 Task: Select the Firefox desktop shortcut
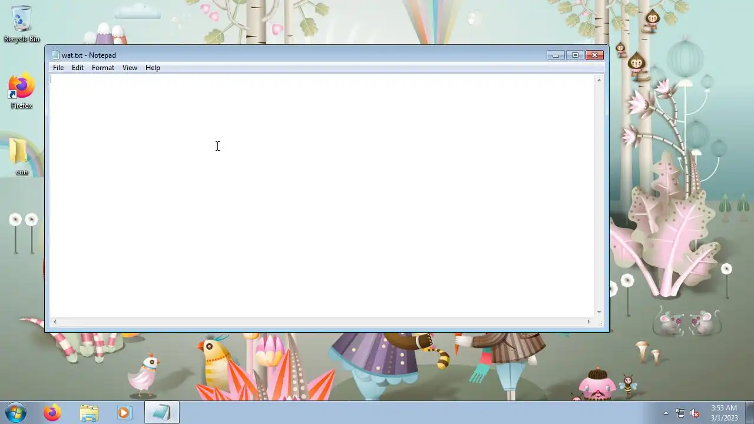click(x=22, y=91)
